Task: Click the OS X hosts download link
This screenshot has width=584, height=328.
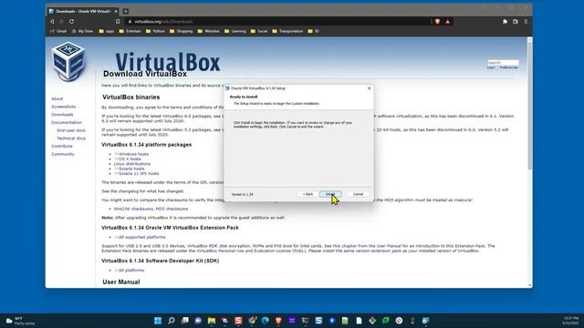Action: click(128, 159)
